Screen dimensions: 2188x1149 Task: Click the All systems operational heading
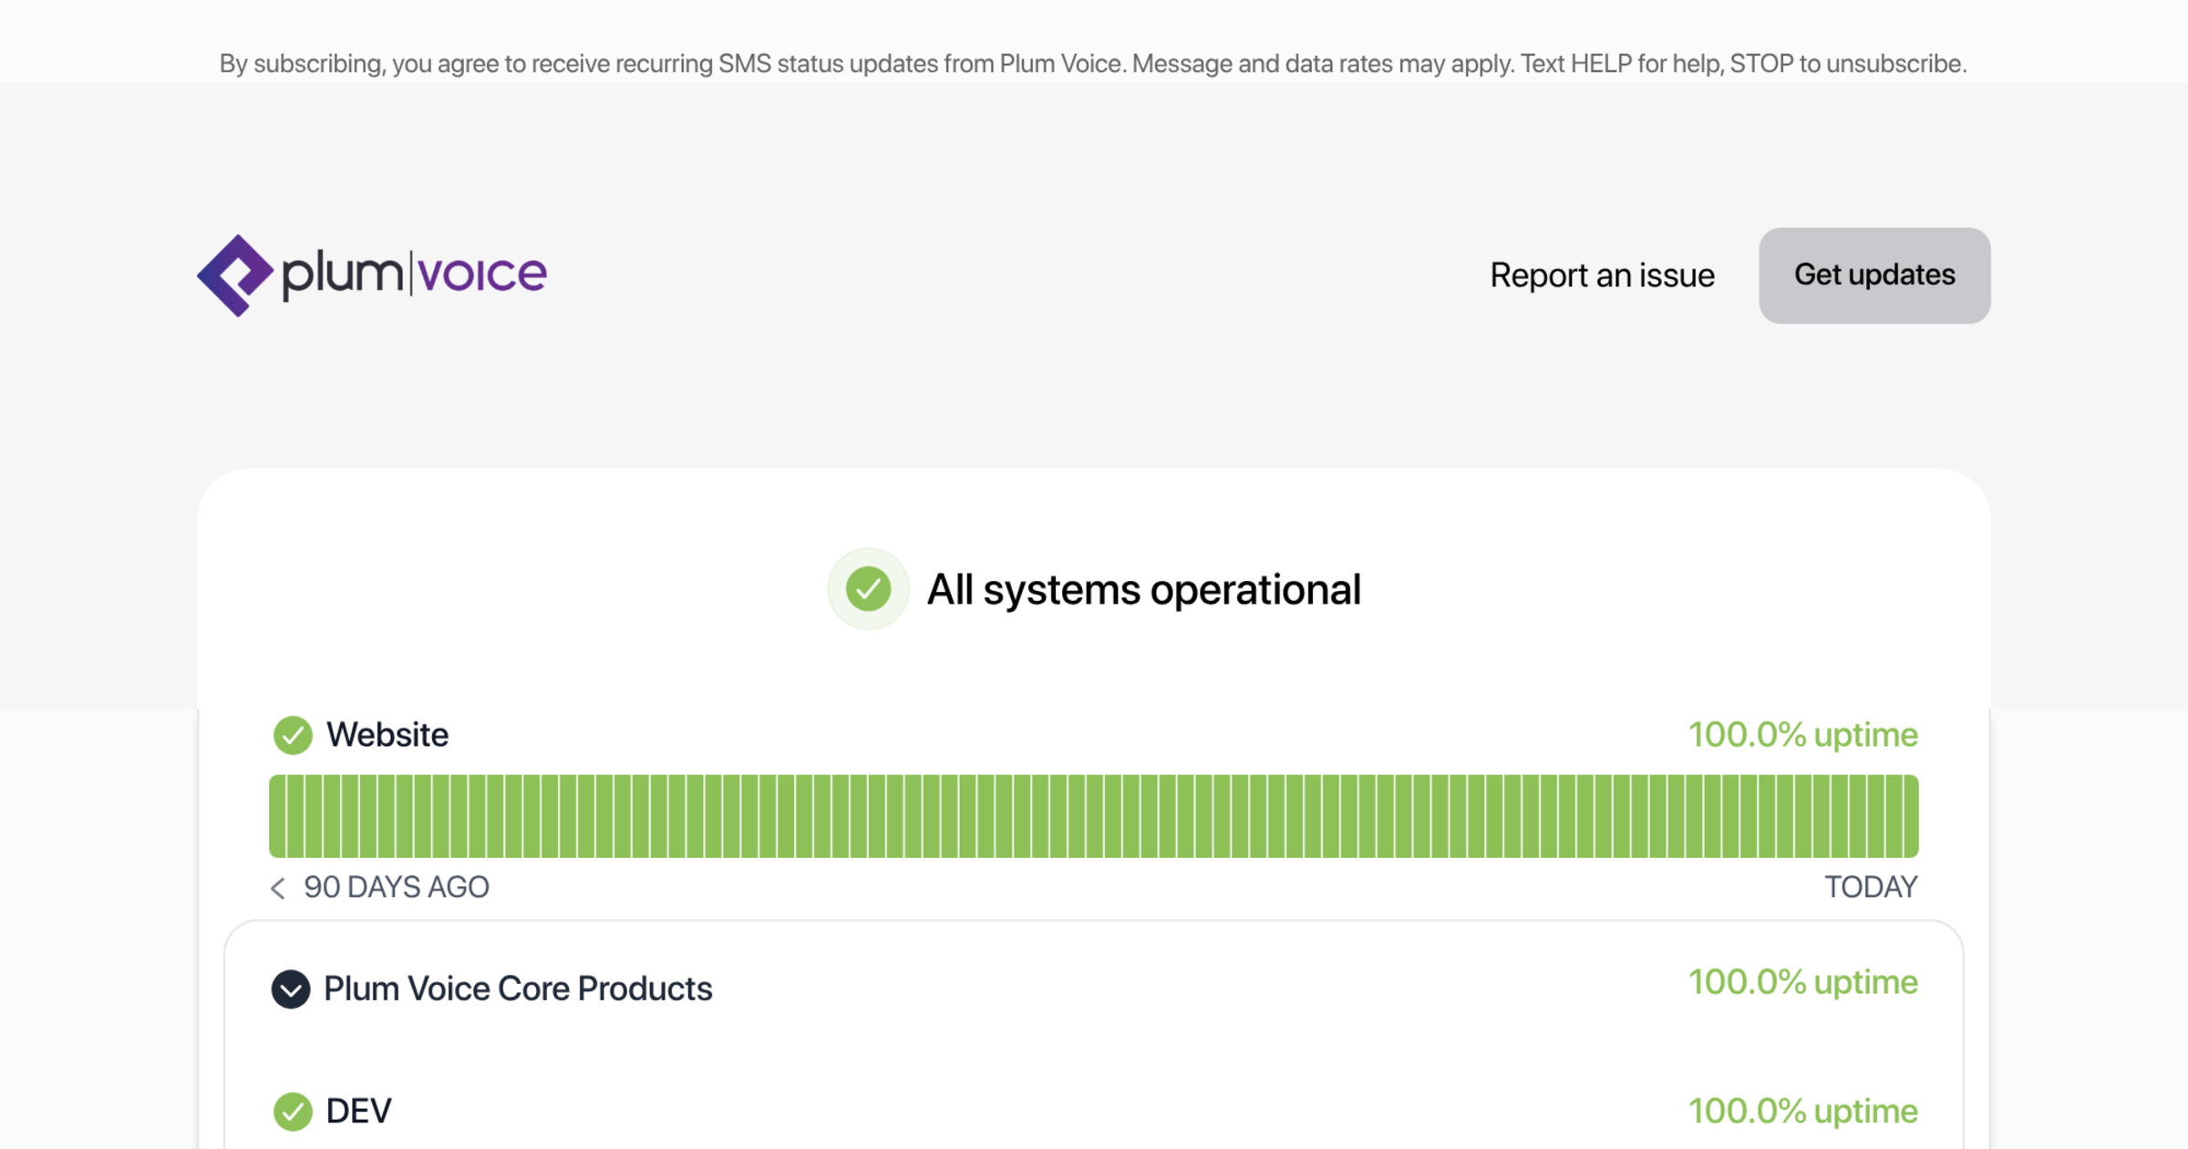click(1143, 590)
